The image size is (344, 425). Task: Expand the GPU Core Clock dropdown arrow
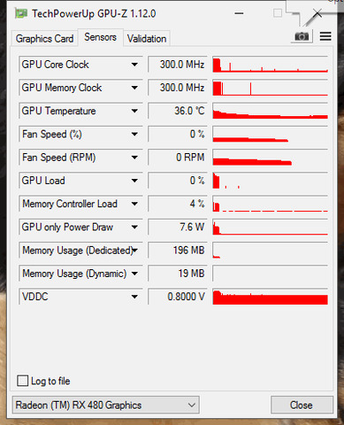134,65
